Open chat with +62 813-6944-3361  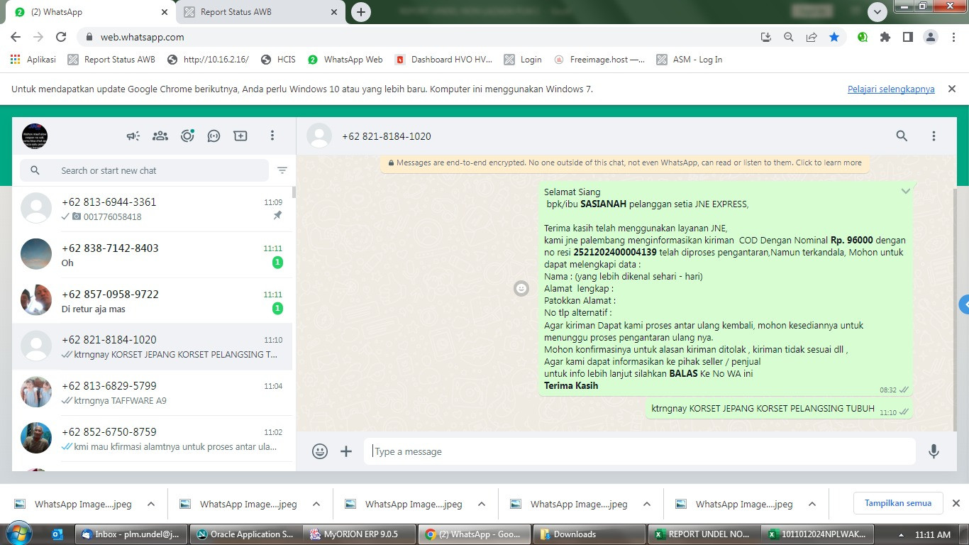click(x=153, y=209)
